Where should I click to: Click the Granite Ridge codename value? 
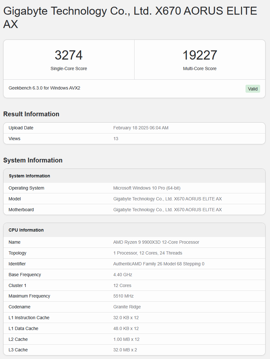point(127,307)
